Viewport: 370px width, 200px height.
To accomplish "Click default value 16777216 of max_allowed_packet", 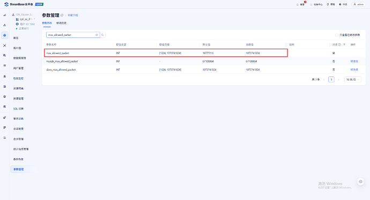I will (x=208, y=53).
